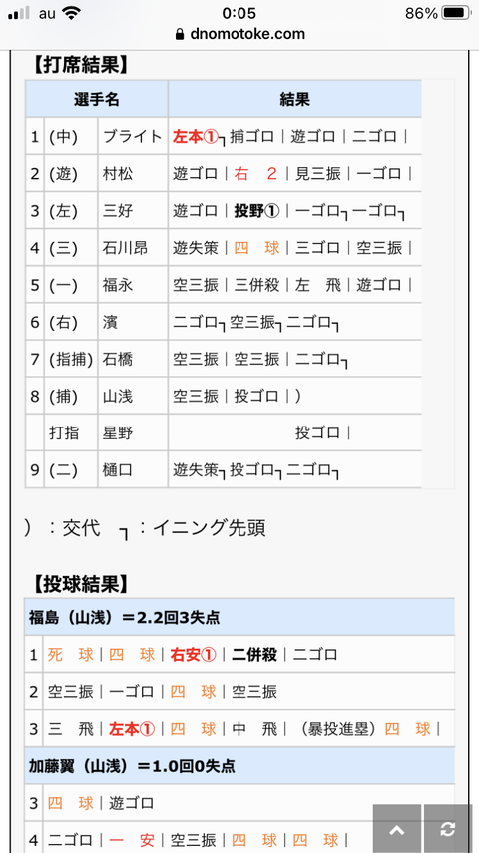
Task: Tap the 選手名 column header
Action: [x=96, y=99]
